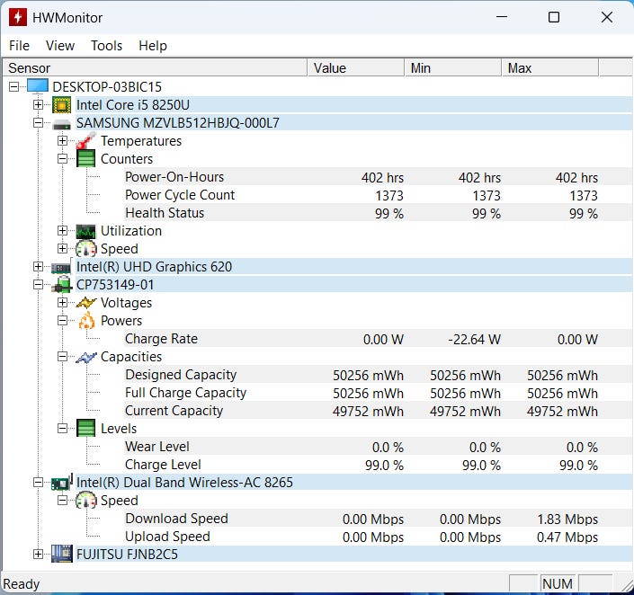Image resolution: width=634 pixels, height=595 pixels.
Task: Click the DESKTOP-03BIC15 computer monitor icon
Action: click(x=38, y=86)
